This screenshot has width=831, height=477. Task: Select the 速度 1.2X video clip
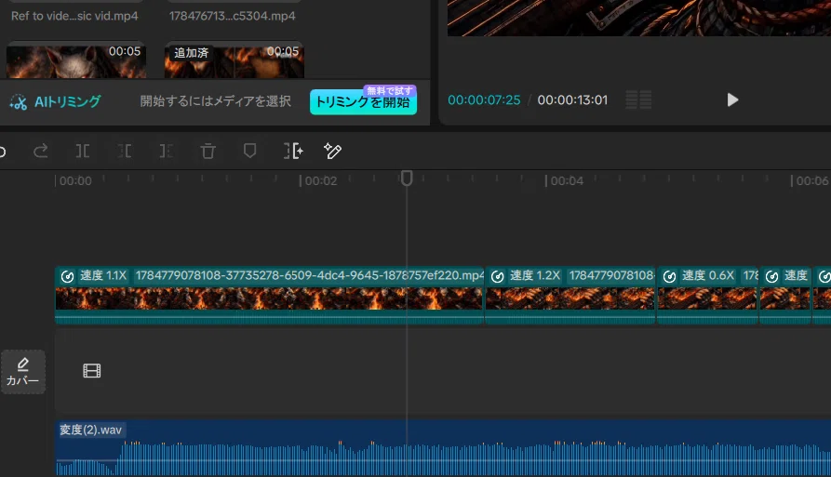pyautogui.click(x=570, y=296)
